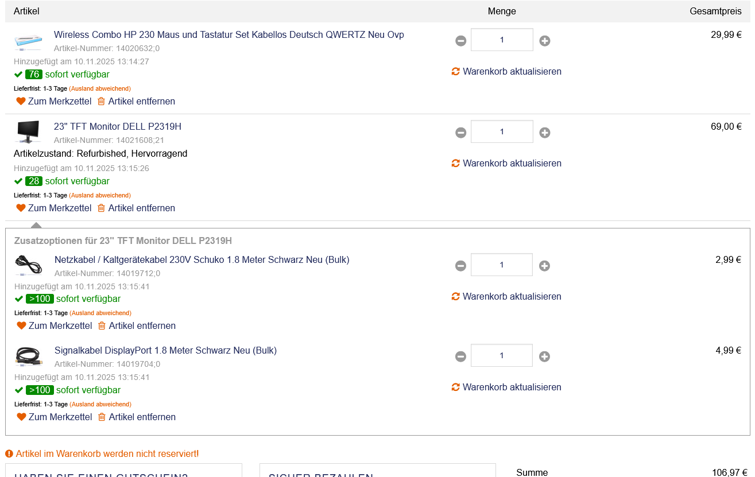
Task: Click the DisplayPort cable thumbnail image
Action: pyautogui.click(x=28, y=356)
